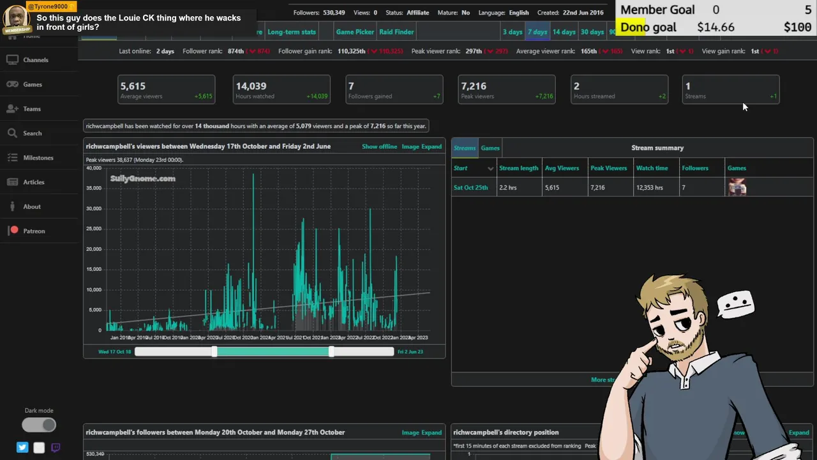Open the About person icon
This screenshot has width=817, height=460.
point(12,206)
